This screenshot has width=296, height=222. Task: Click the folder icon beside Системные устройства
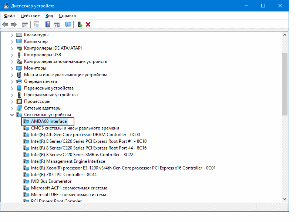[x=19, y=115]
